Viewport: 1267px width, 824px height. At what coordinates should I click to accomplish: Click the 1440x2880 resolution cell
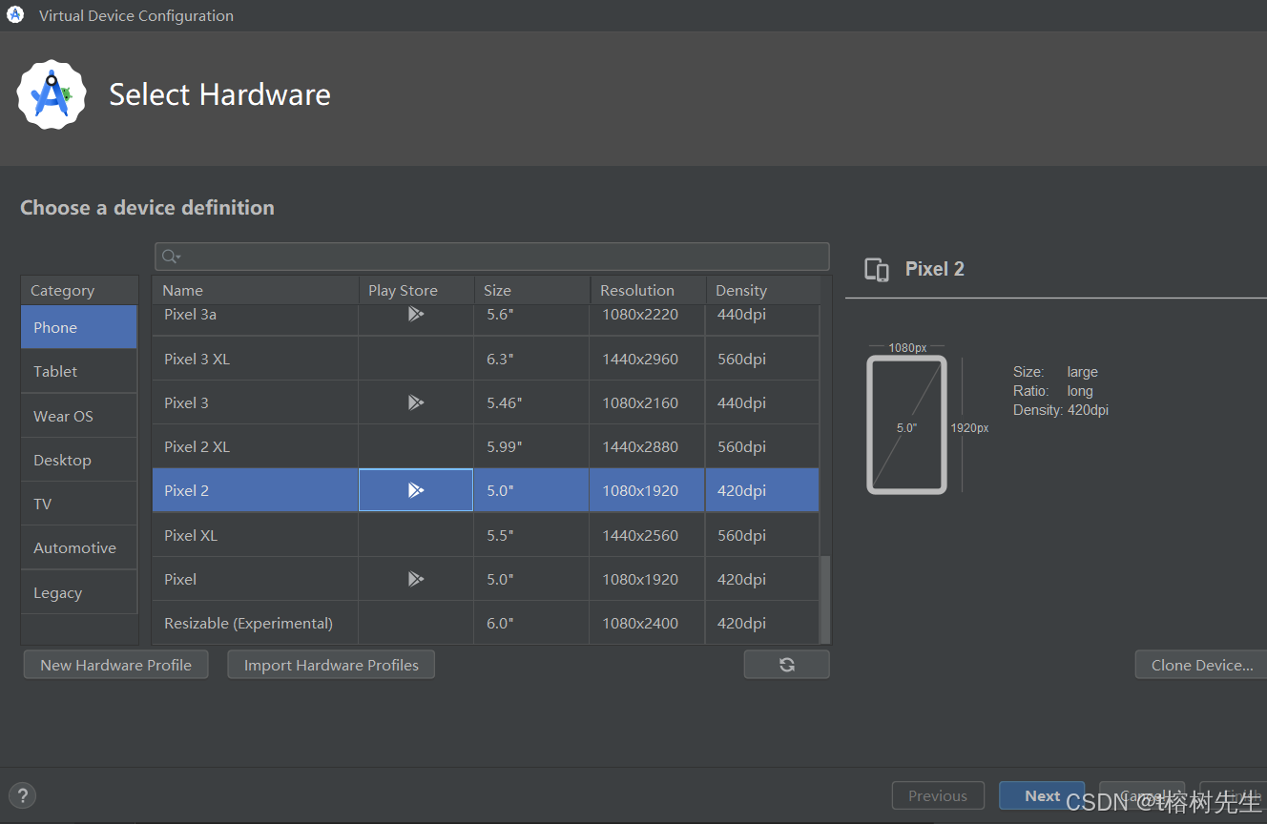[647, 446]
